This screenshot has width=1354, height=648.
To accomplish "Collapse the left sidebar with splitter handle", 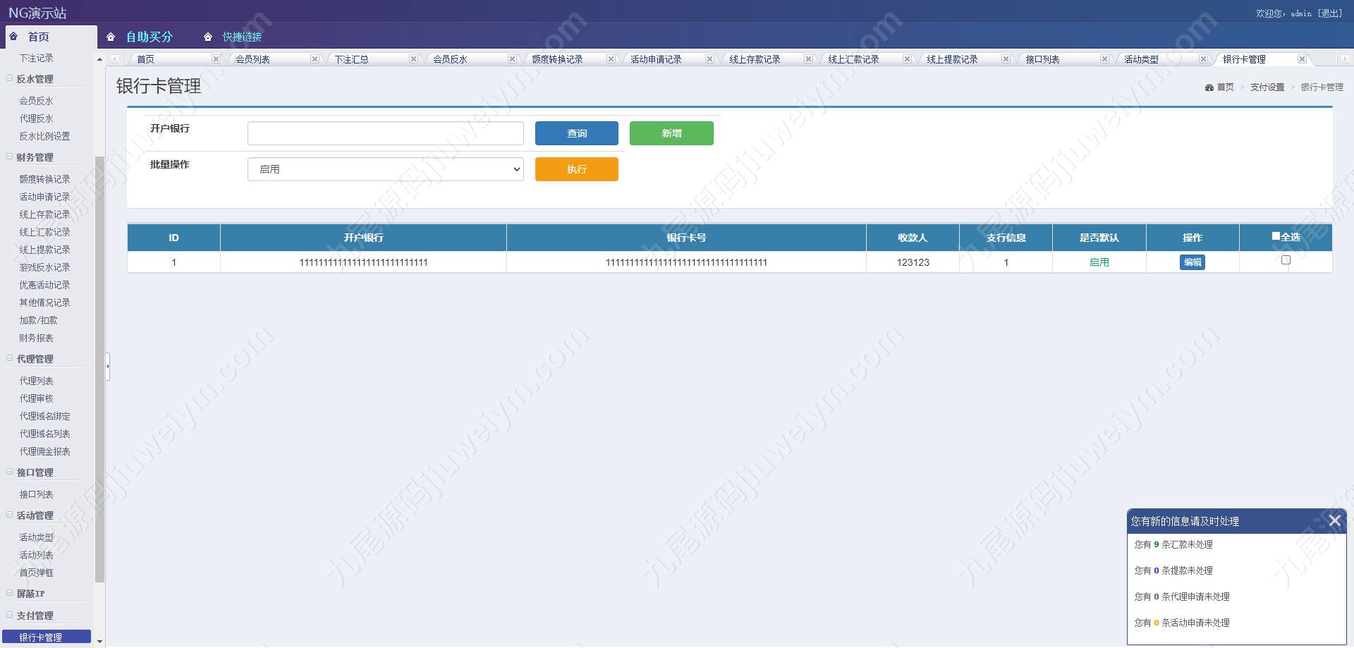I will [107, 367].
